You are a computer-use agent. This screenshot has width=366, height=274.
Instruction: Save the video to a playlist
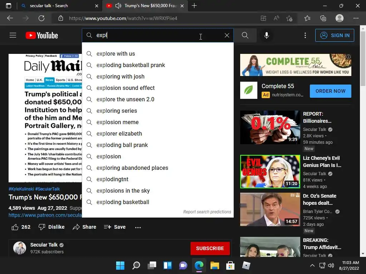coord(115,227)
